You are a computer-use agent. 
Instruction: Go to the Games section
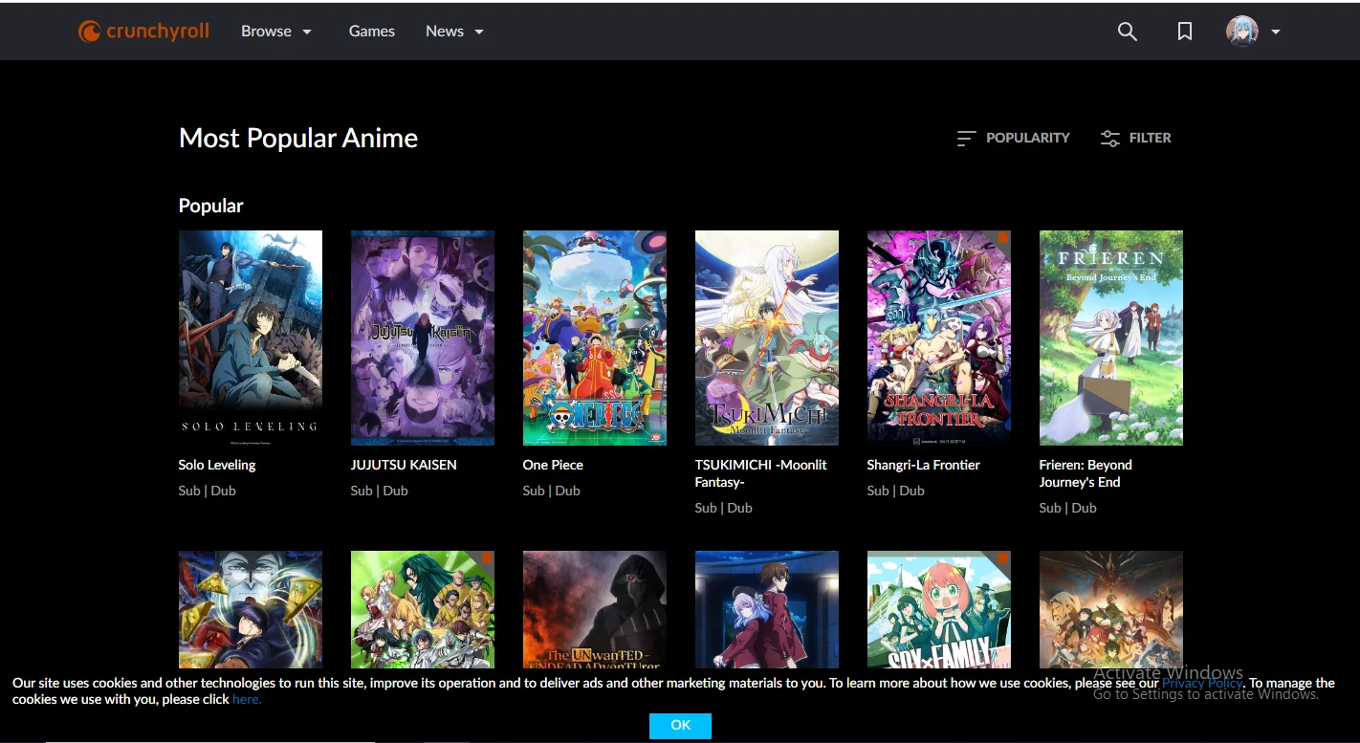pos(372,32)
